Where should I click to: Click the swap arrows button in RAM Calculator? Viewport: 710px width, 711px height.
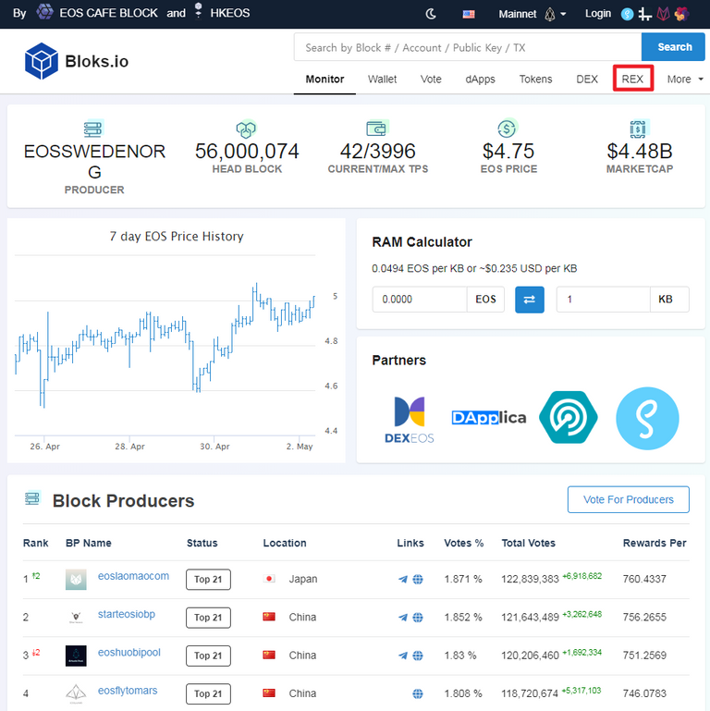pos(529,300)
